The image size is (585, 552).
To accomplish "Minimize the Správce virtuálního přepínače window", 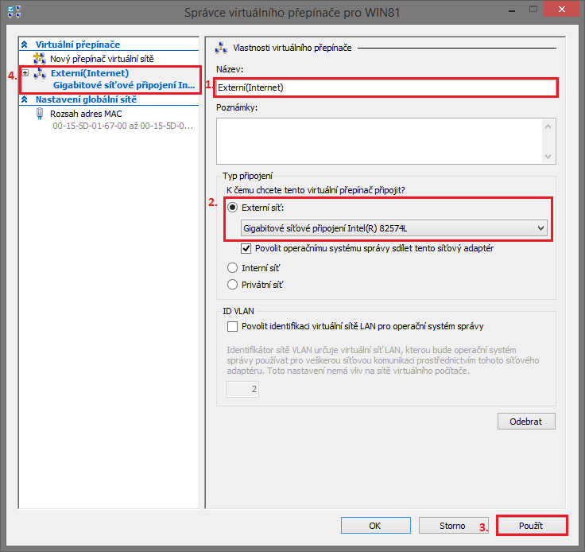I will tap(512, 10).
